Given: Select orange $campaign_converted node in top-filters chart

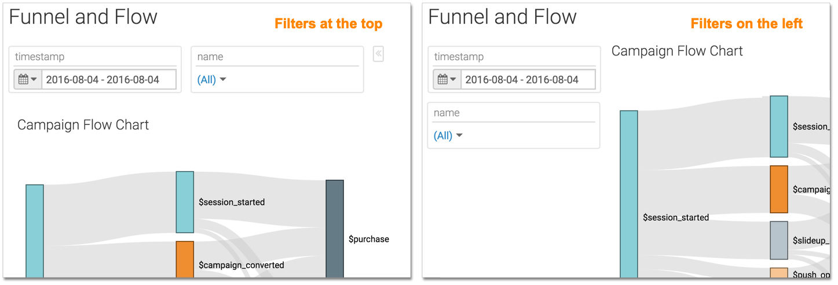Looking at the screenshot, I should click(185, 259).
